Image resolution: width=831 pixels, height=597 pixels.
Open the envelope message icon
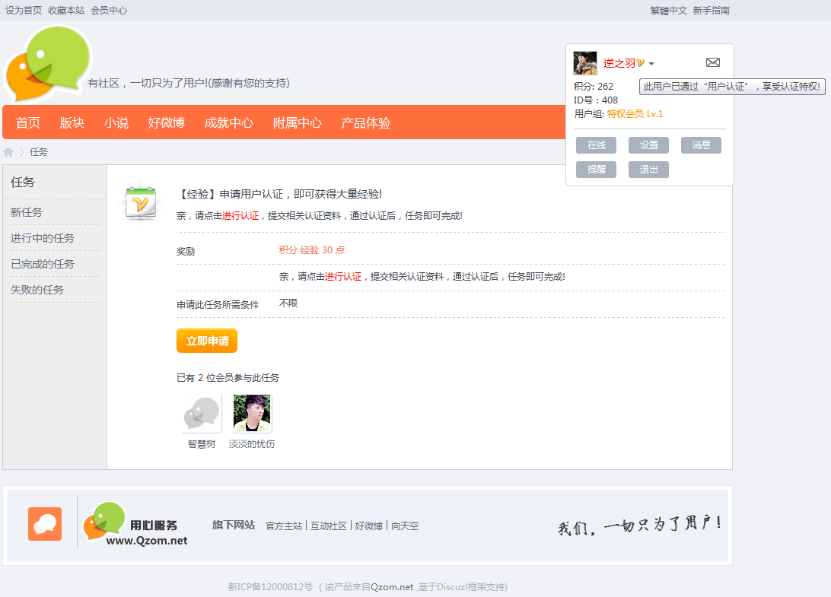[x=713, y=62]
